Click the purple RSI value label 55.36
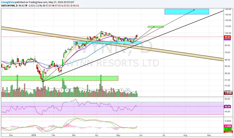Viewport: 234px width, 138px height. point(227,107)
